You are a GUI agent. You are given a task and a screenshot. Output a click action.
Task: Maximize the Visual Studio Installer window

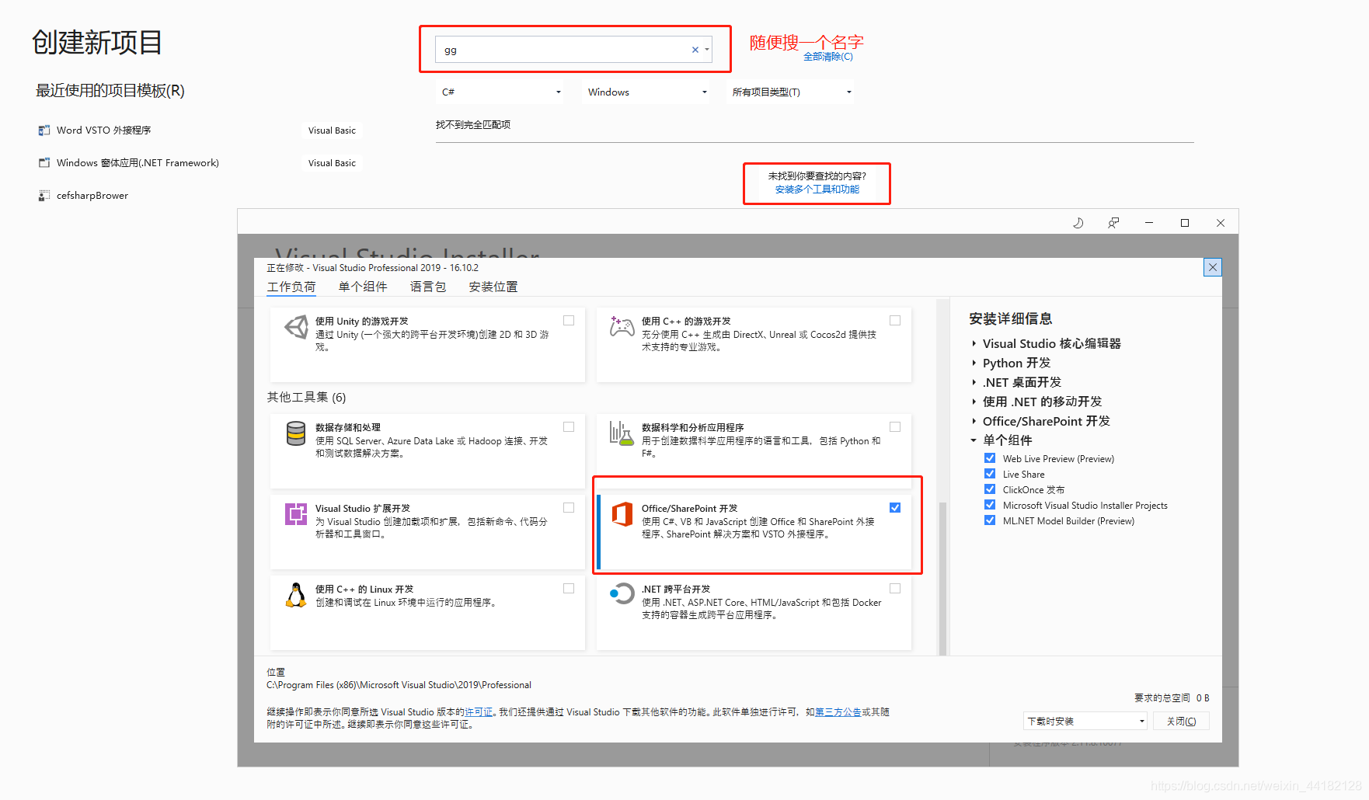coord(1185,223)
